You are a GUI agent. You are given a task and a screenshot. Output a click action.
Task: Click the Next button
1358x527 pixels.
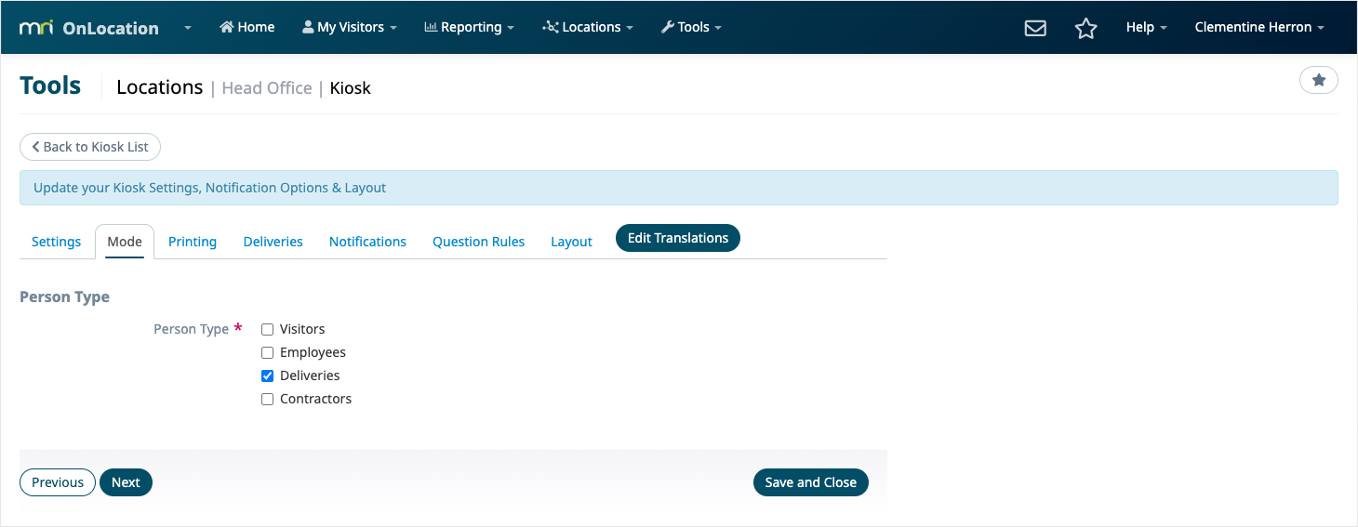[126, 482]
